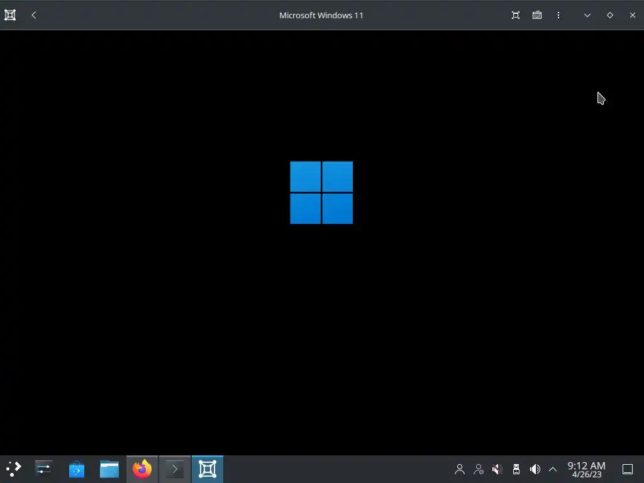
Task: Open the removable USB devices tray icon
Action: click(516, 469)
